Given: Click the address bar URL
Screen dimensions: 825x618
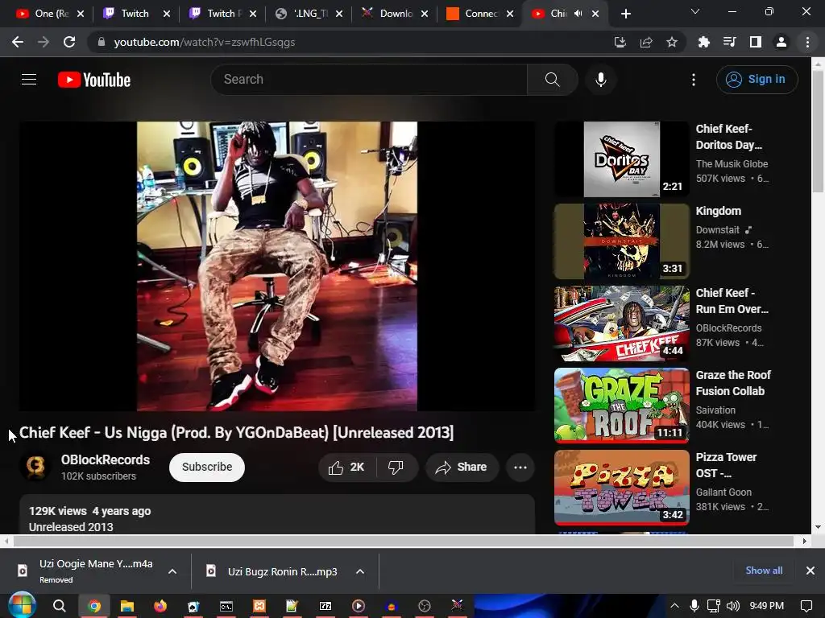Looking at the screenshot, I should tap(204, 42).
